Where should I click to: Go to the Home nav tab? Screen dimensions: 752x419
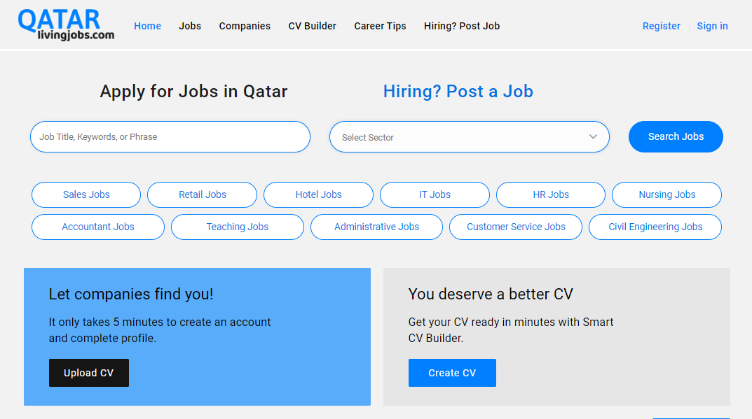coord(147,26)
